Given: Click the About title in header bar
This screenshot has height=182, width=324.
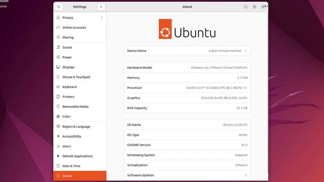Looking at the screenshot, I should tap(187, 7).
